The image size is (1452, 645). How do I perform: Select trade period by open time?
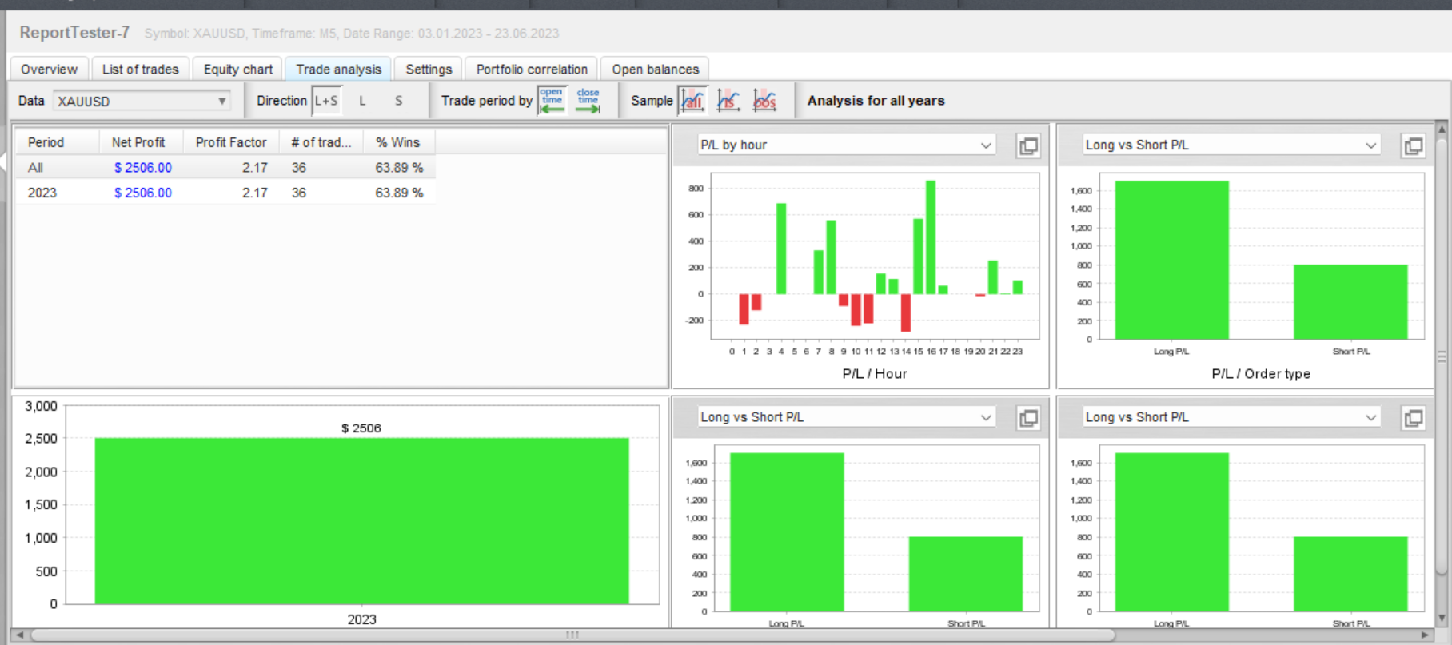click(552, 101)
